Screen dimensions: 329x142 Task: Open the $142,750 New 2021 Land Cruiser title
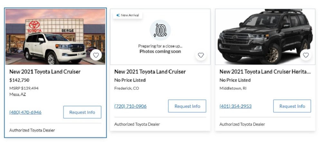tap(45, 72)
